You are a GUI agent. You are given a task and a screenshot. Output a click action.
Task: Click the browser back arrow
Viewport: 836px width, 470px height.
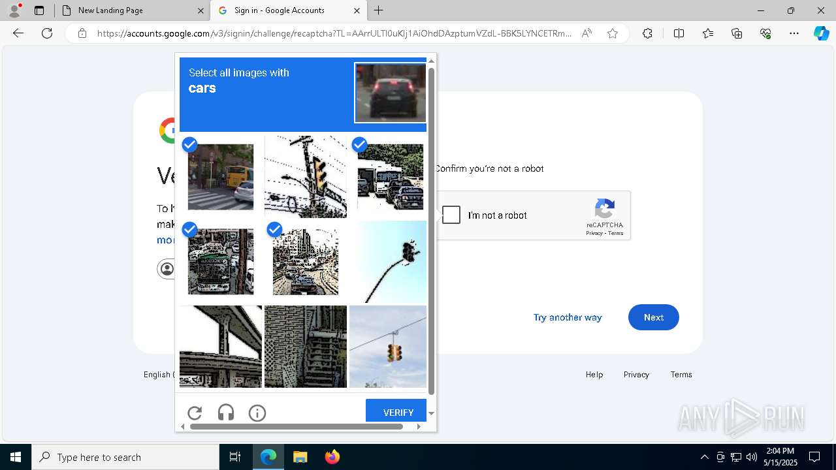pos(18,33)
